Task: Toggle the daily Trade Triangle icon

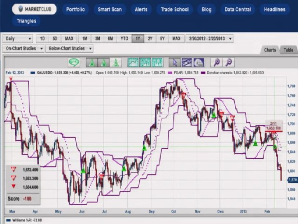Action: (115, 63)
